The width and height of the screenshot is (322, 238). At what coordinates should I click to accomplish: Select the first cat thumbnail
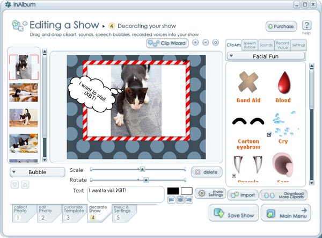coord(24,67)
